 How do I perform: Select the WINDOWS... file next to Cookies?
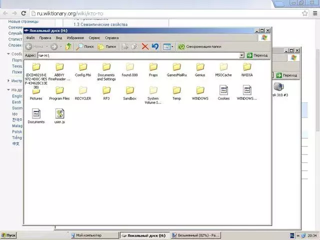click(x=247, y=93)
